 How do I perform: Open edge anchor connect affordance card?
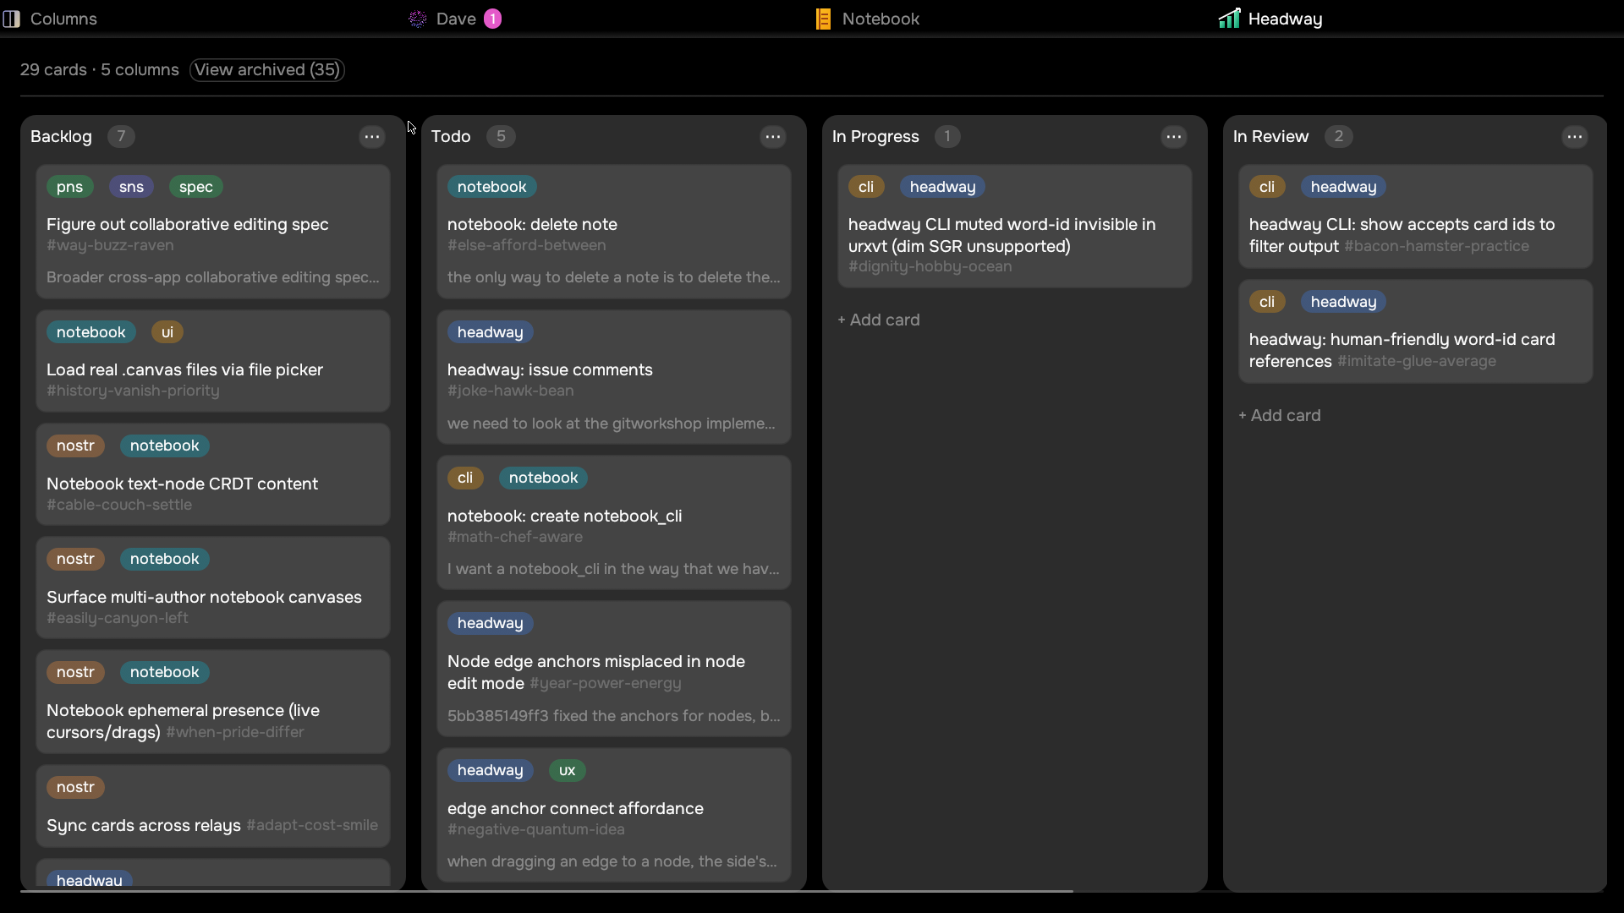tap(614, 815)
